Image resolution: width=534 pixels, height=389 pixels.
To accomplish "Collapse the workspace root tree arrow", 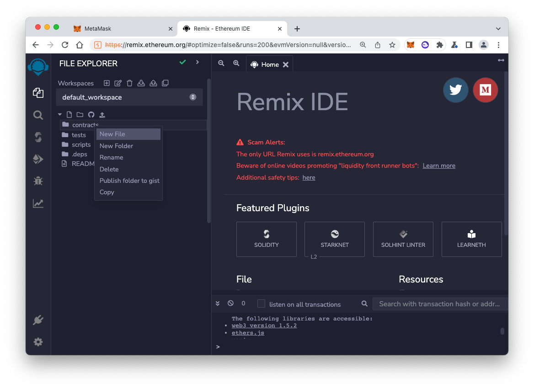I will click(x=60, y=115).
